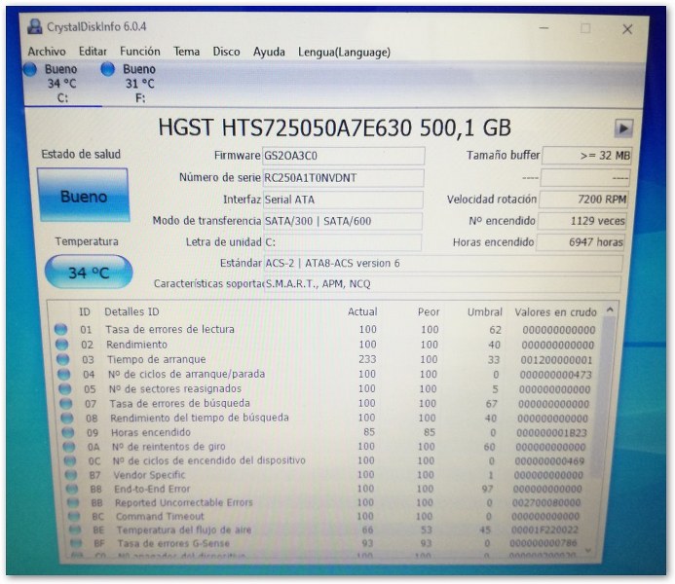Click the status dot for Tiempo de arranque
The image size is (675, 584).
click(x=62, y=358)
